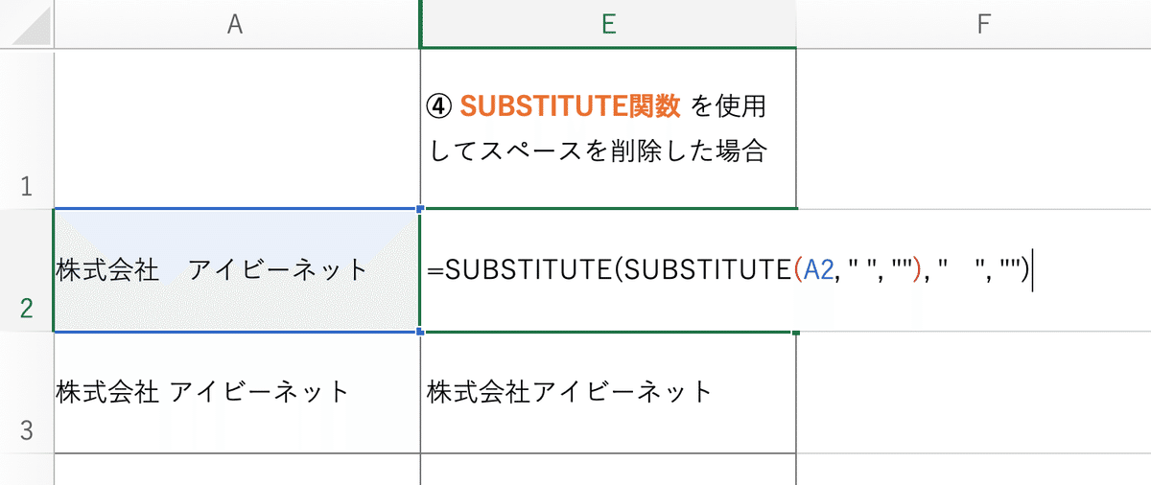Click the cell describing the SUBSTITUTE関数 method
The width and height of the screenshot is (1151, 485).
tap(608, 128)
